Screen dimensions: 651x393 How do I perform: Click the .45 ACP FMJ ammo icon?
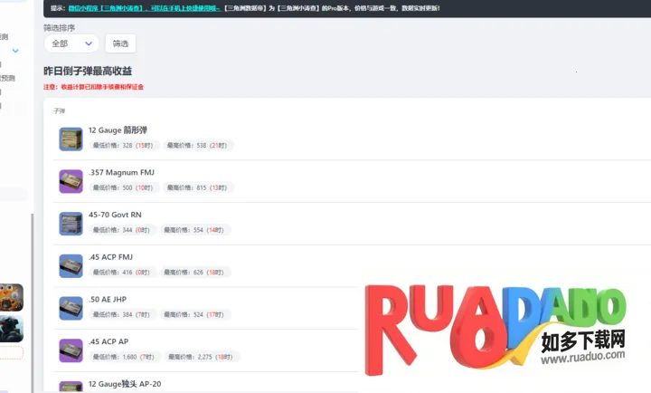pyautogui.click(x=71, y=265)
